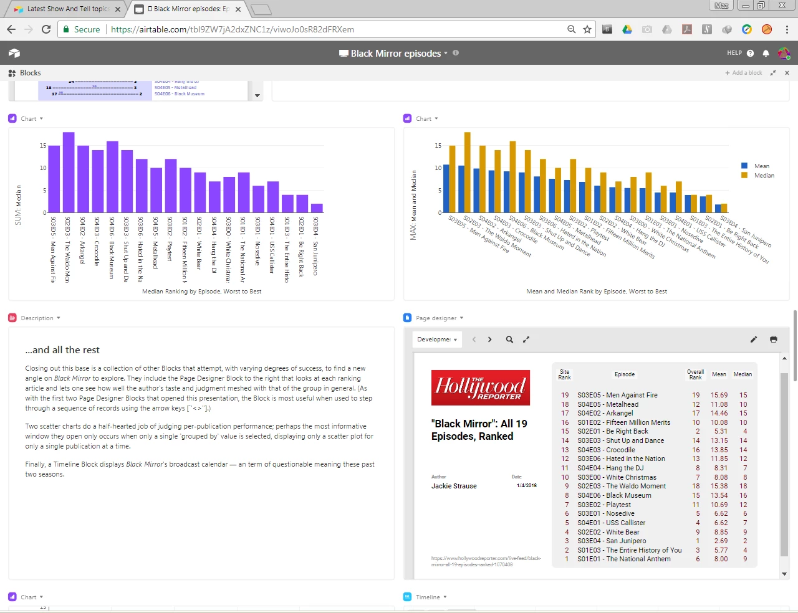Click the S04E06 - Black Museum legend entry
The image size is (798, 613).
180,94
